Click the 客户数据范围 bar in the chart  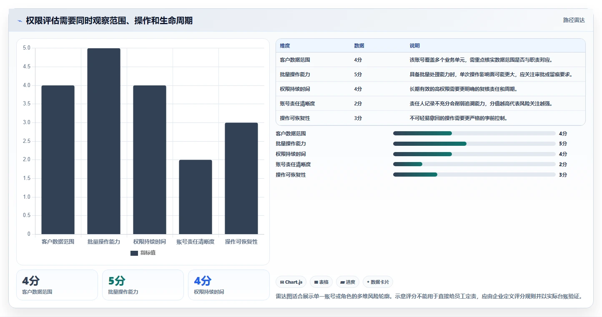[58, 160]
